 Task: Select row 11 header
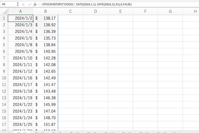click(4, 85)
